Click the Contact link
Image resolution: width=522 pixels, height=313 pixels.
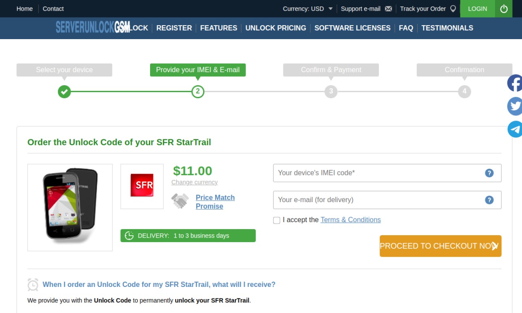[x=53, y=9]
